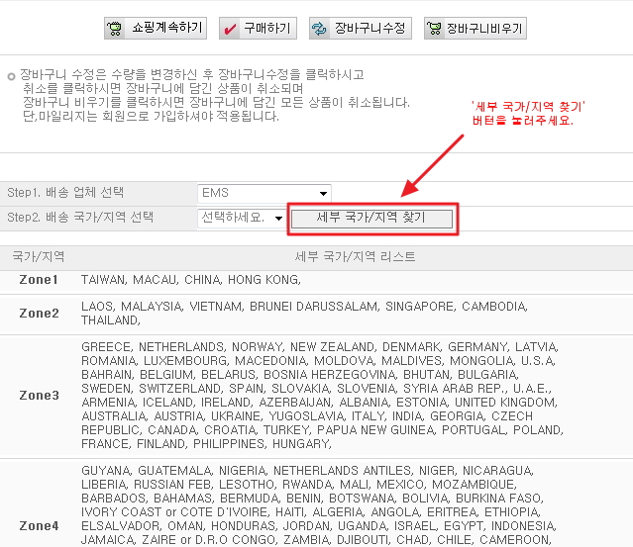Select the Zone4 row label
This screenshot has height=547, width=633.
[39, 525]
